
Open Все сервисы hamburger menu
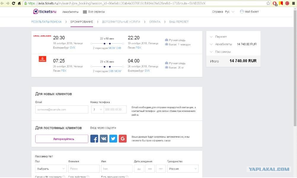click(85, 12)
